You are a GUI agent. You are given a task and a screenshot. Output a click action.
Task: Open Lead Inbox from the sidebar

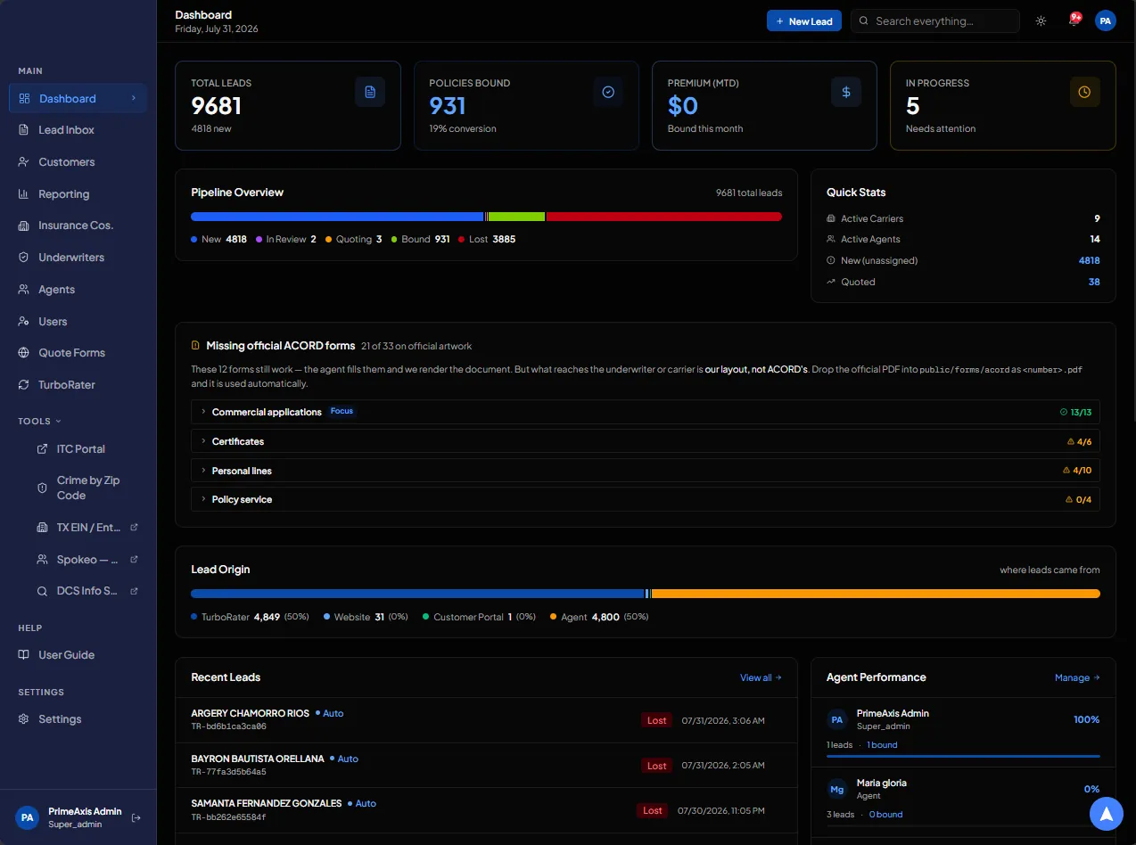(x=78, y=130)
